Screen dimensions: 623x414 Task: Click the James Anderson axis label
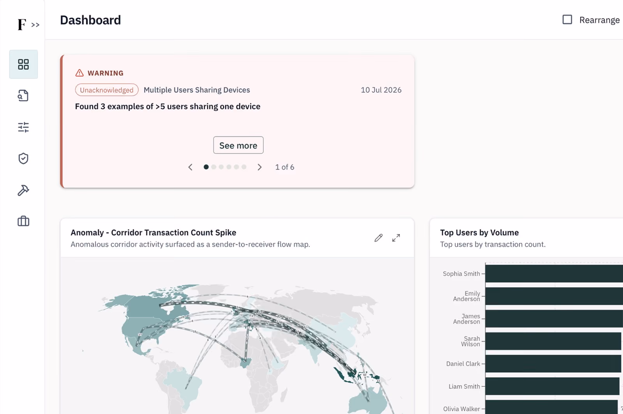pyautogui.click(x=466, y=319)
